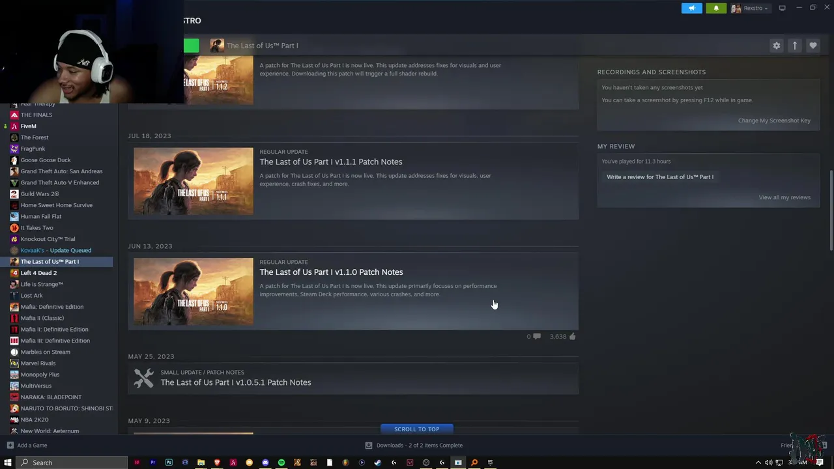Image resolution: width=834 pixels, height=469 pixels.
Task: Click the thumbs-up icon with 3,638 likes
Action: [572, 337]
